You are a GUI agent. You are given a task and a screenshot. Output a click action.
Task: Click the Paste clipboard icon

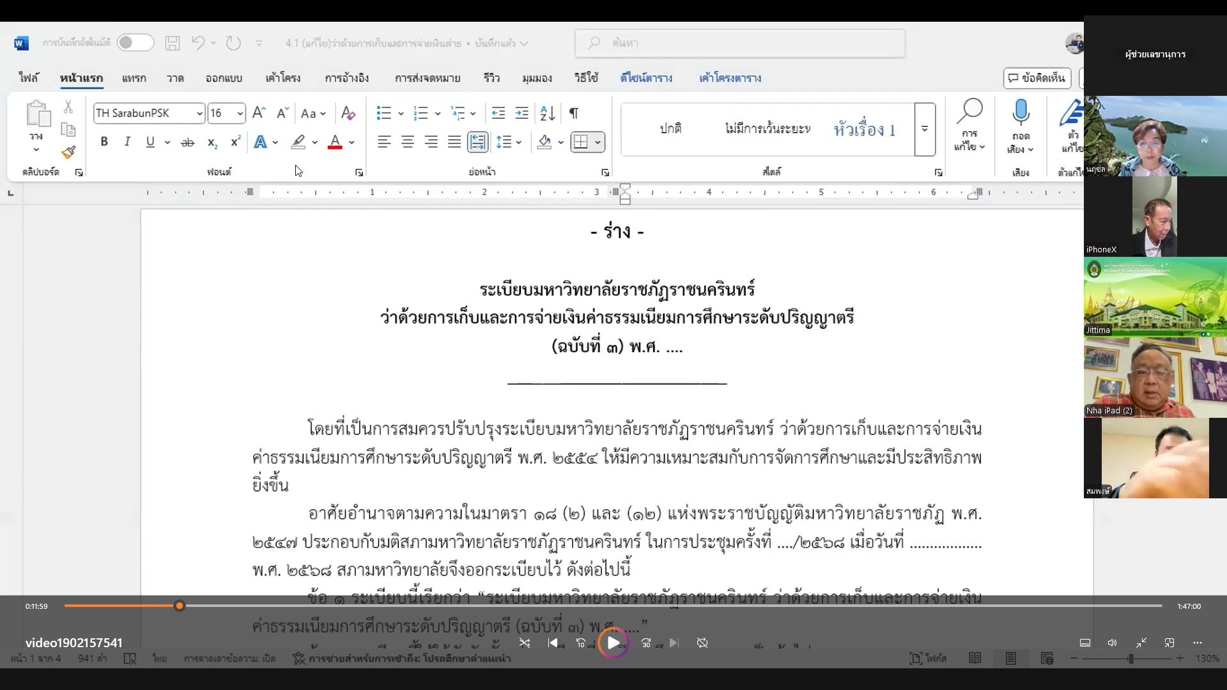pos(38,114)
